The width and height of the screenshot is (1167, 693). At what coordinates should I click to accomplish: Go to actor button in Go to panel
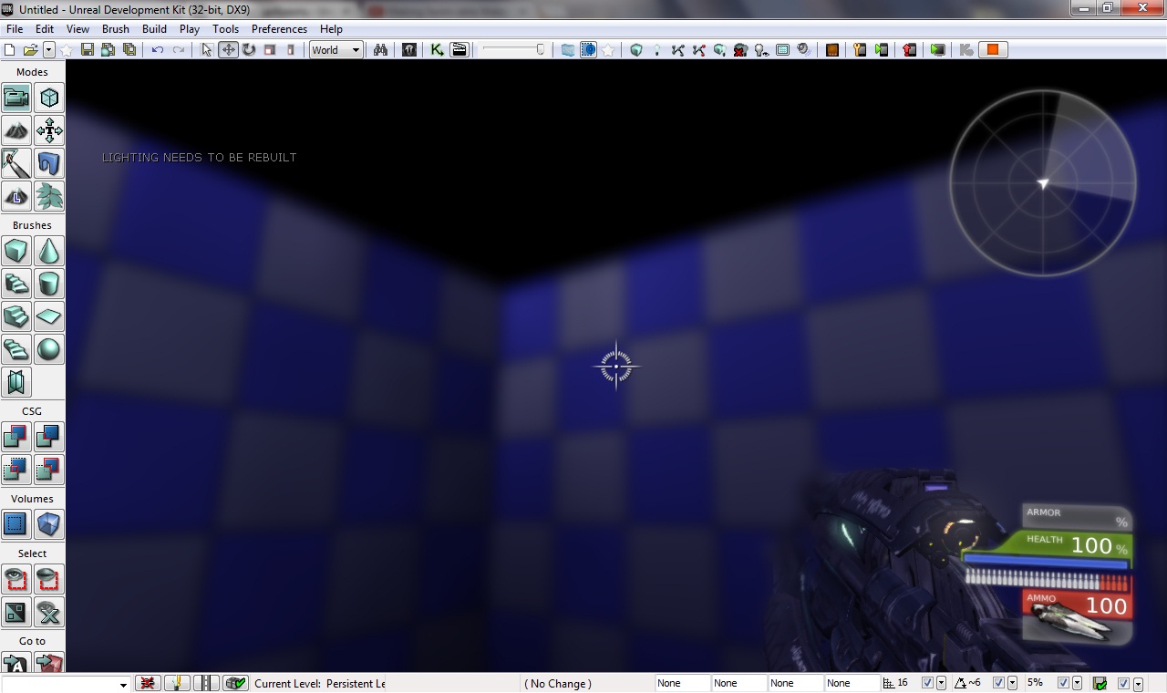pyautogui.click(x=16, y=663)
